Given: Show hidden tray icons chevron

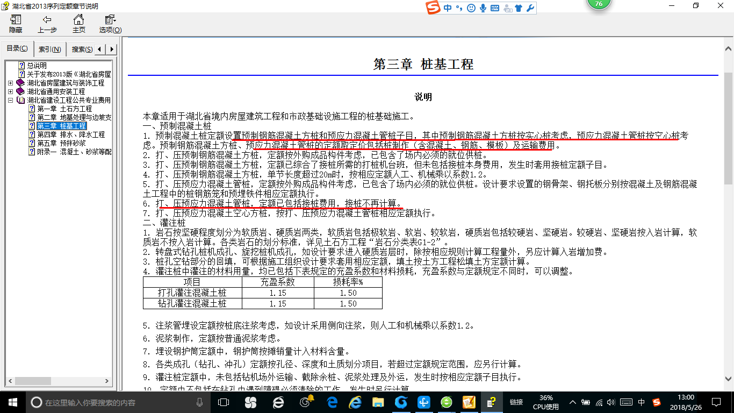Looking at the screenshot, I should [573, 402].
